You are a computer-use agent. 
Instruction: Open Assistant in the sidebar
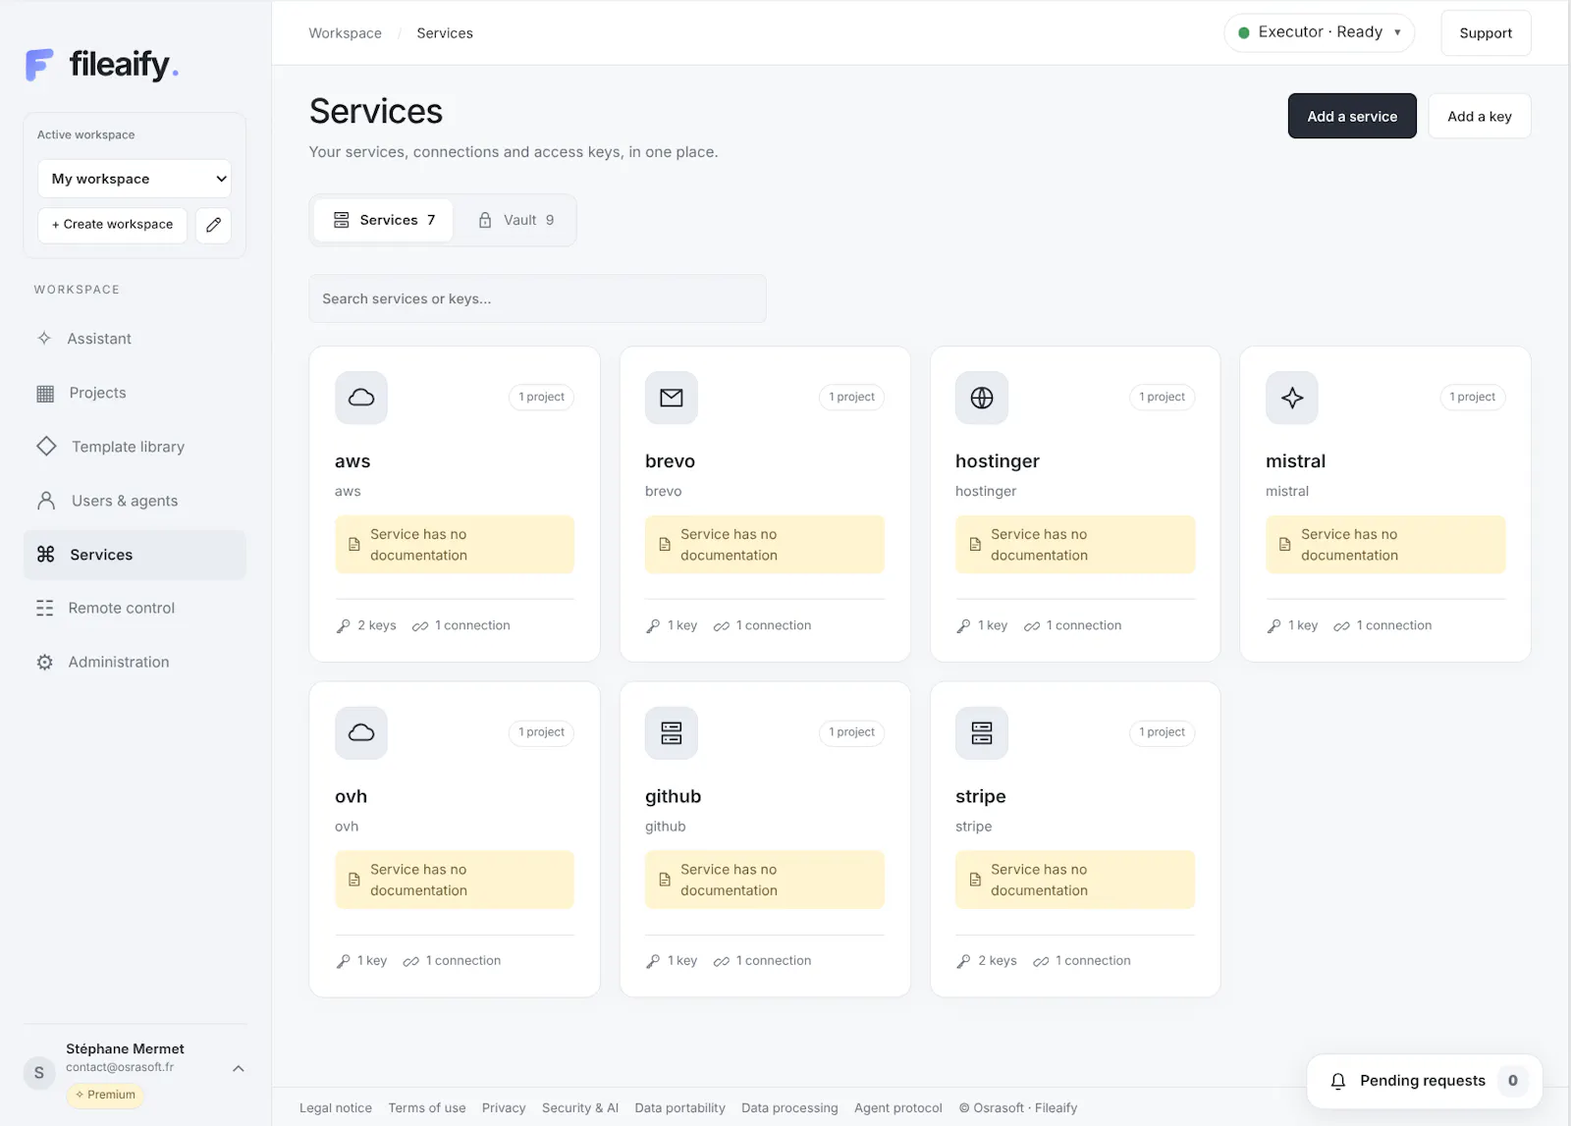[135, 339]
